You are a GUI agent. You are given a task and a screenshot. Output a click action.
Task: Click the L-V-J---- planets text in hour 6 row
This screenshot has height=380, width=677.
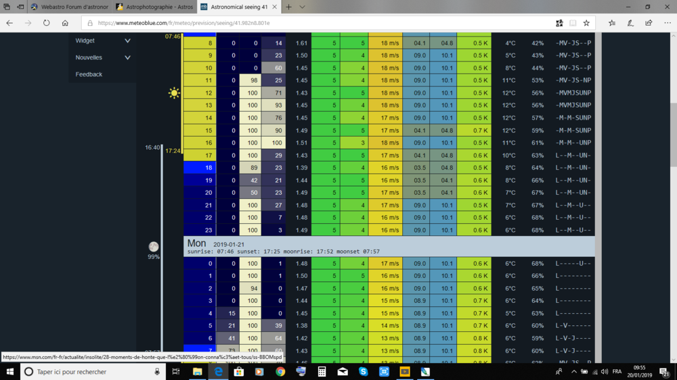(573, 338)
